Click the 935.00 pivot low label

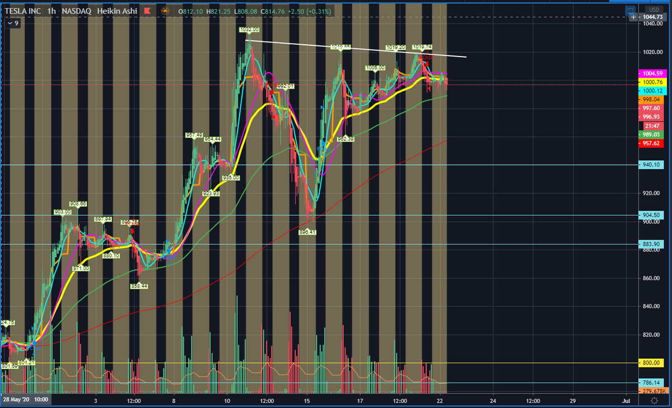point(231,177)
